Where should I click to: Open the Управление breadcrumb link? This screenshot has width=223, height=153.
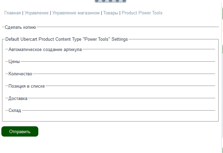click(x=37, y=13)
